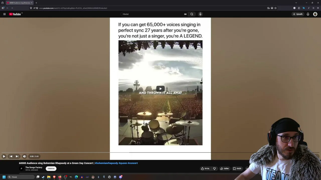Open a new browser tab
The height and width of the screenshot is (180, 321).
pos(36,3)
